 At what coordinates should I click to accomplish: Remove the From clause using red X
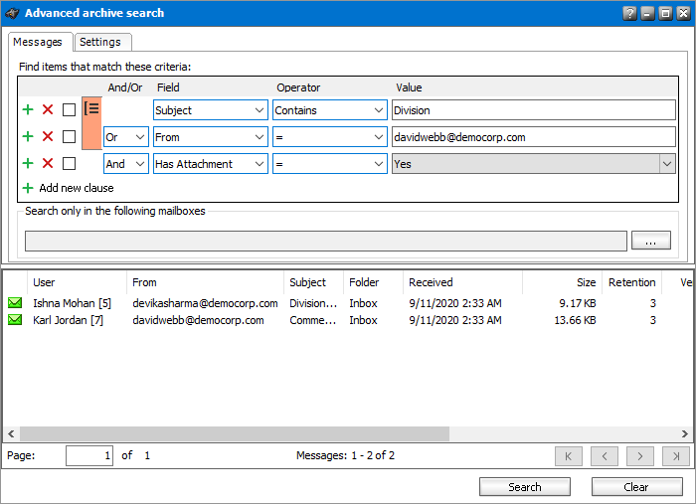pos(48,136)
